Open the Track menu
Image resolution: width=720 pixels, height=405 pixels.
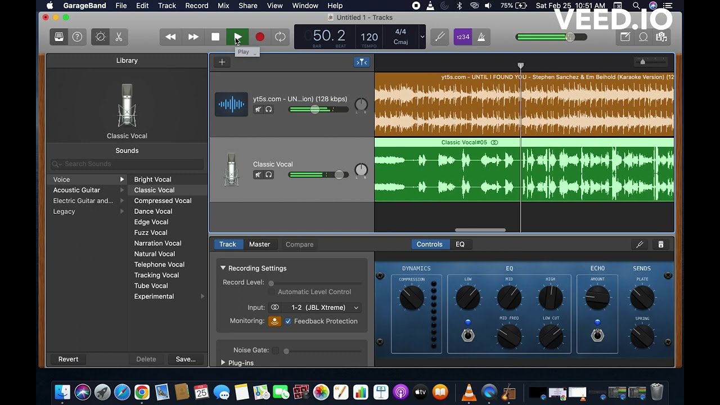pos(167,6)
